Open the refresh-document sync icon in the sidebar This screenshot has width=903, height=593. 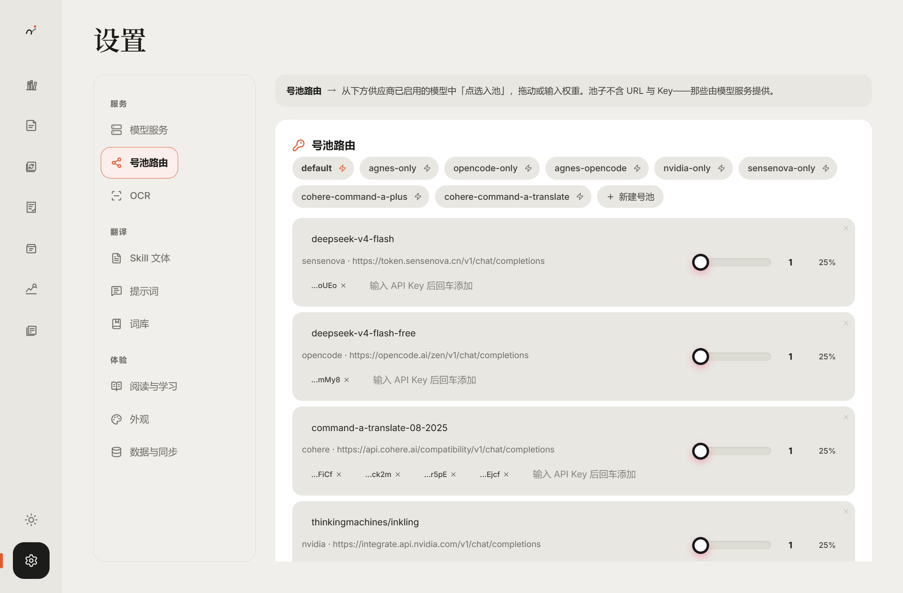pos(31,167)
